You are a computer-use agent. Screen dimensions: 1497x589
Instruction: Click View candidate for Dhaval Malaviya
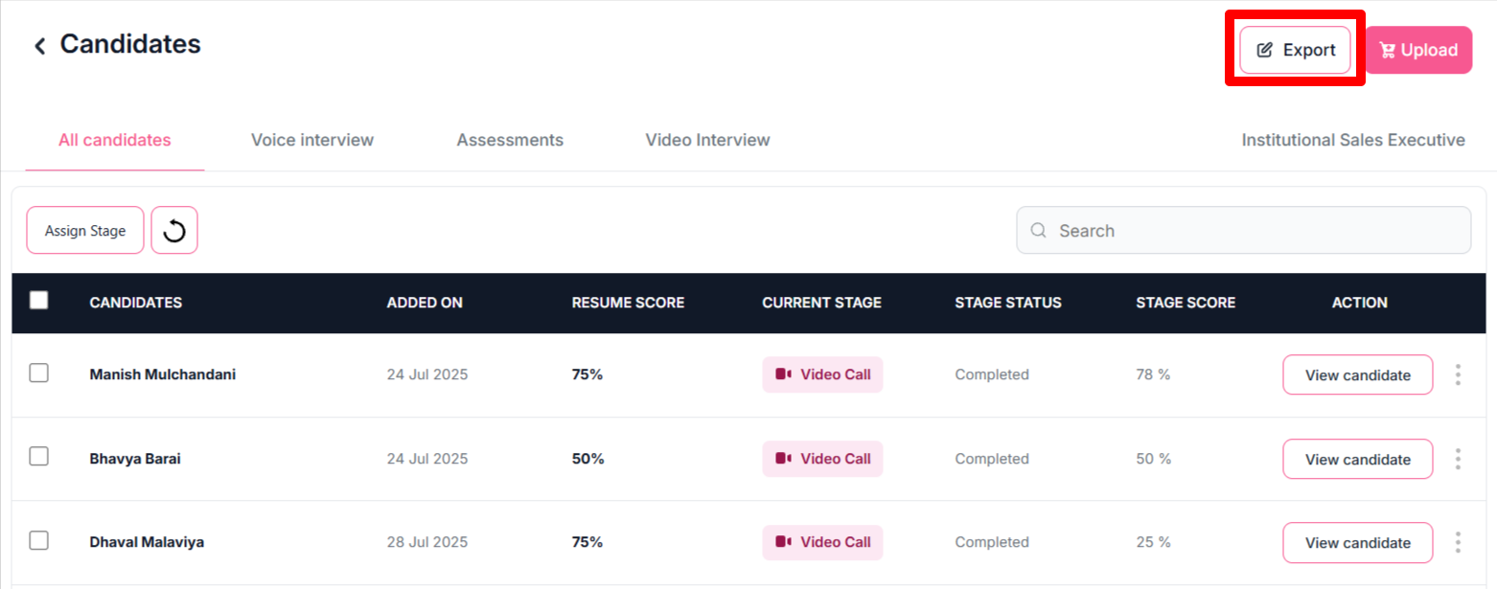point(1357,542)
